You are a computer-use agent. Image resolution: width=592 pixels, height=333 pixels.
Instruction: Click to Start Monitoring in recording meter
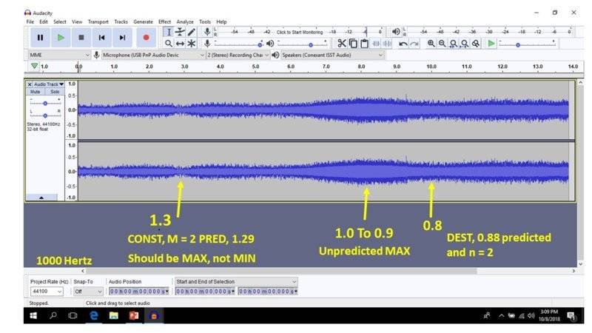pyautogui.click(x=299, y=33)
